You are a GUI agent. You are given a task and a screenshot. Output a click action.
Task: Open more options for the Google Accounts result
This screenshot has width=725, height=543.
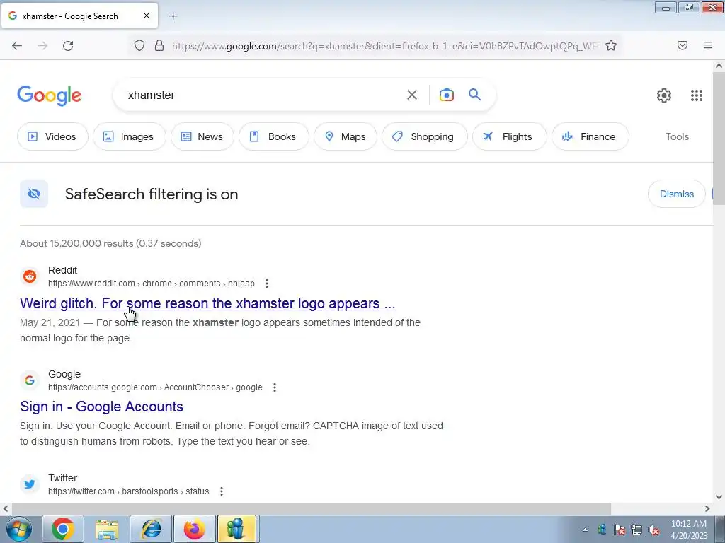tap(275, 387)
